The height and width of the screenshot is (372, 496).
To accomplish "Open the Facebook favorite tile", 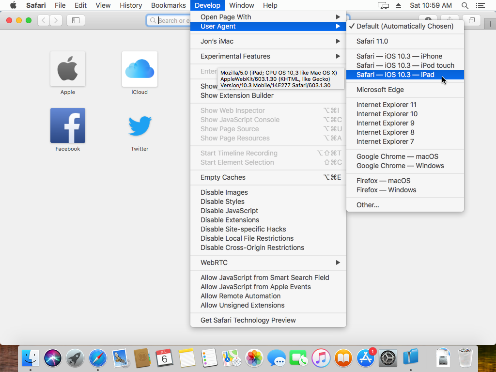I will [x=68, y=125].
